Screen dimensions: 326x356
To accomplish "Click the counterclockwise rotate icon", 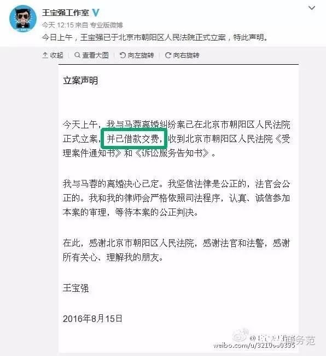I will point(123,55).
